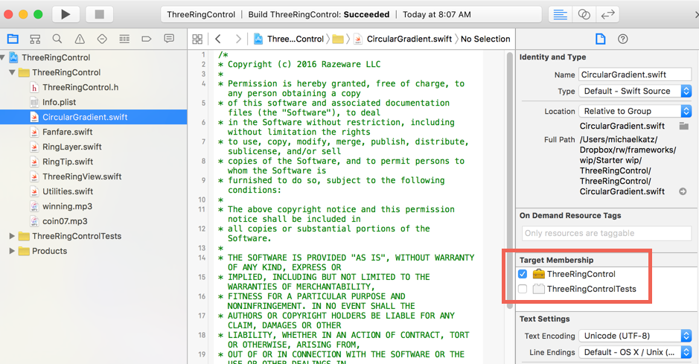The width and height of the screenshot is (699, 364).
Task: Select RingLayer.swift file
Action: pyautogui.click(x=71, y=147)
